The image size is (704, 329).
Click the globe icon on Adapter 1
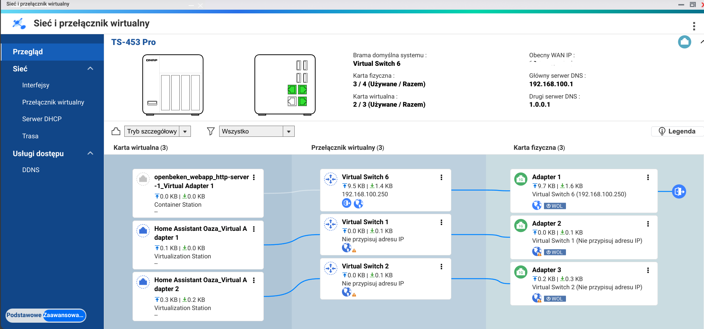537,205
